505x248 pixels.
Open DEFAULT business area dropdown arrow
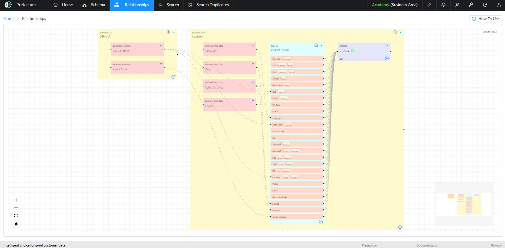(x=174, y=32)
